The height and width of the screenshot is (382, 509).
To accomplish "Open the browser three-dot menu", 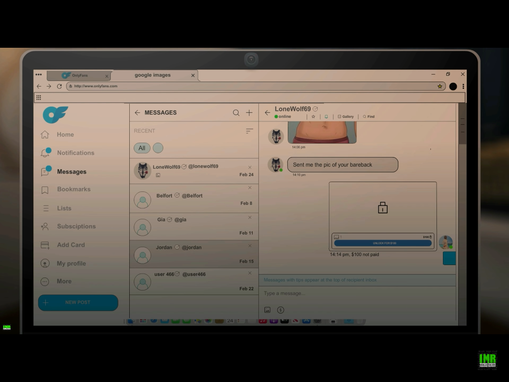I will pos(463,87).
